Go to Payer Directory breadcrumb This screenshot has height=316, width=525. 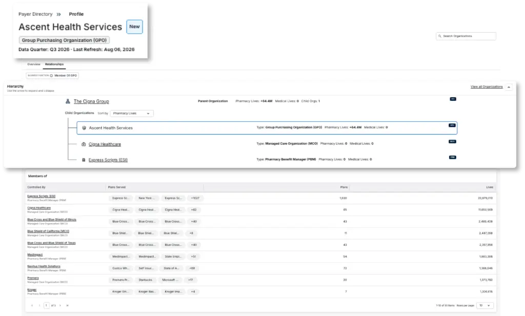click(35, 14)
